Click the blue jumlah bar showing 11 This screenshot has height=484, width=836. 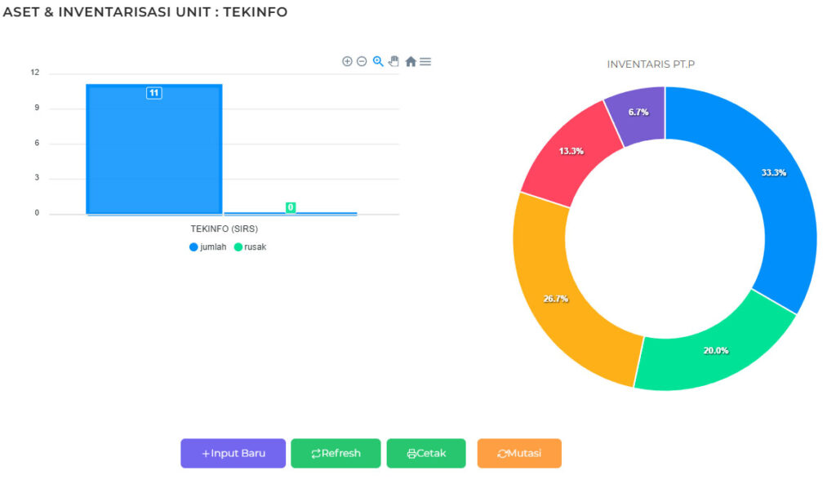pos(154,149)
